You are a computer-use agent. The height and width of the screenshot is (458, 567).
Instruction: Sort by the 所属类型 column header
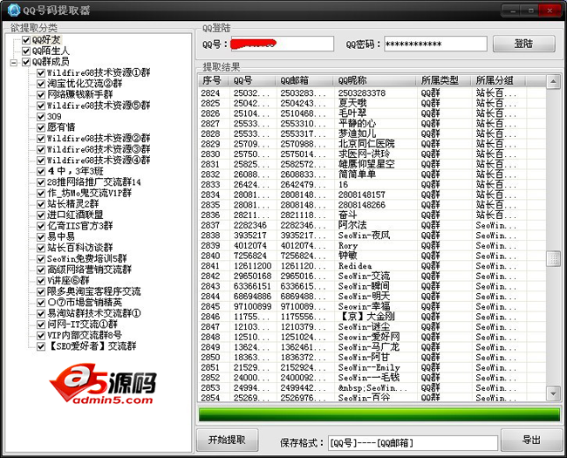(443, 80)
